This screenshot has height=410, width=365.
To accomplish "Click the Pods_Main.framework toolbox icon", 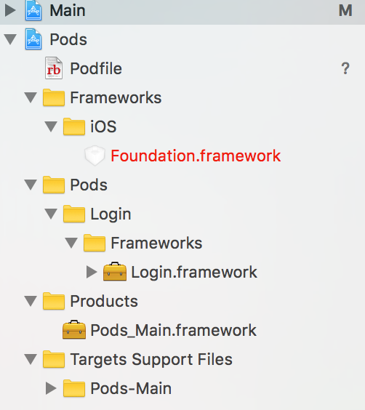I will click(74, 329).
